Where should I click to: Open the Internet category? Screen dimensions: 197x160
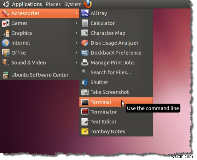click(40, 43)
